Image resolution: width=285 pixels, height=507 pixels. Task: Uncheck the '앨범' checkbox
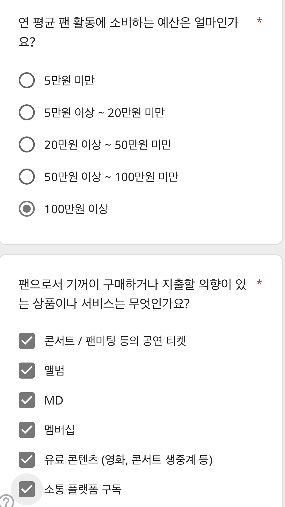27,371
